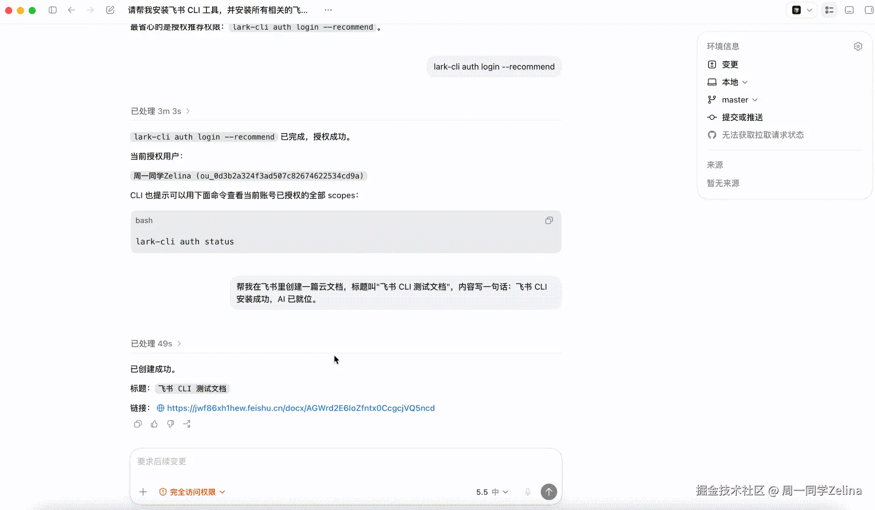
Task: Go forward with the right arrow
Action: (90, 10)
